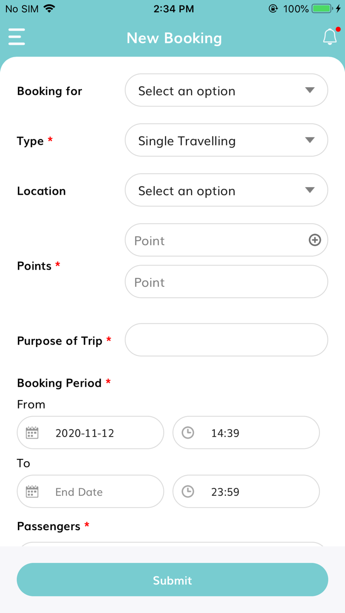Click the chevron on the Booking for selector
This screenshot has width=345, height=613.
(310, 90)
